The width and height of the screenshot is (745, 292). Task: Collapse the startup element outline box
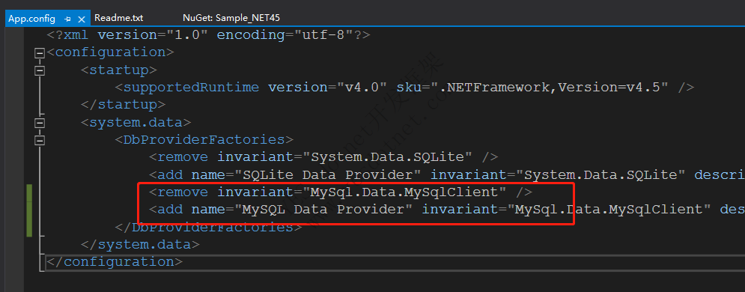[40, 70]
